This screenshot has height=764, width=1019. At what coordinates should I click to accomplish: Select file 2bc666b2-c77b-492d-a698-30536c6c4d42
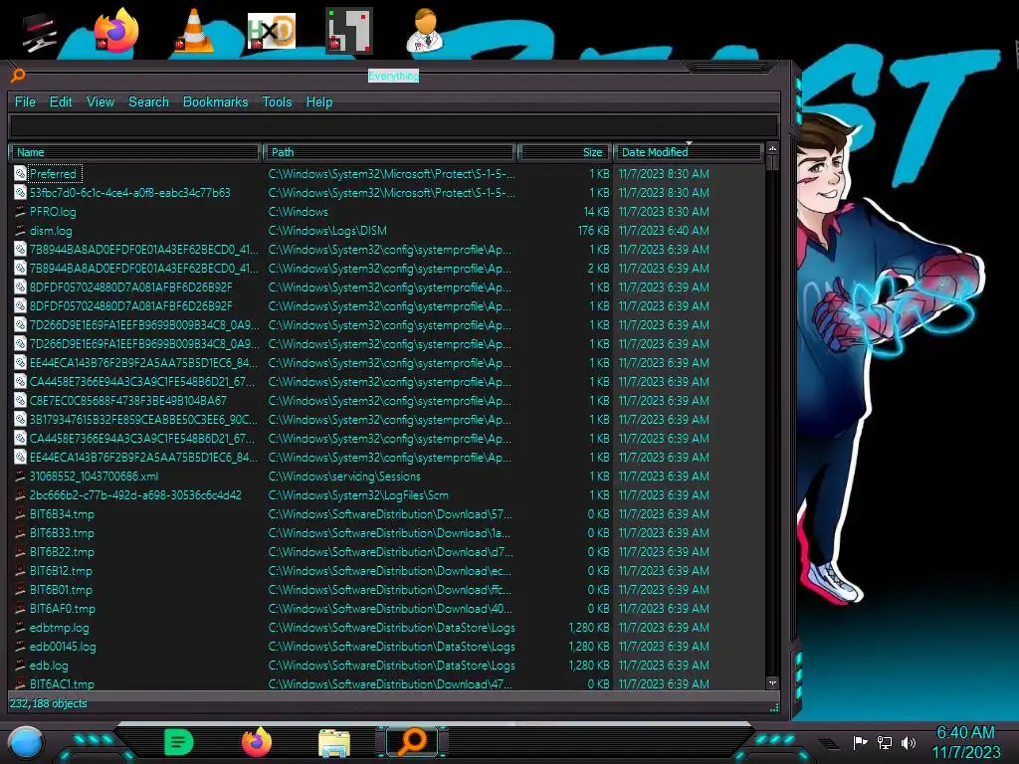[x=135, y=495]
